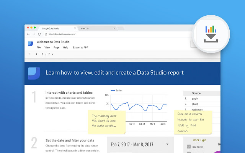Click the Sessions legend entry of the chart
Image resolution: width=245 pixels, height=153 pixels.
[116, 90]
